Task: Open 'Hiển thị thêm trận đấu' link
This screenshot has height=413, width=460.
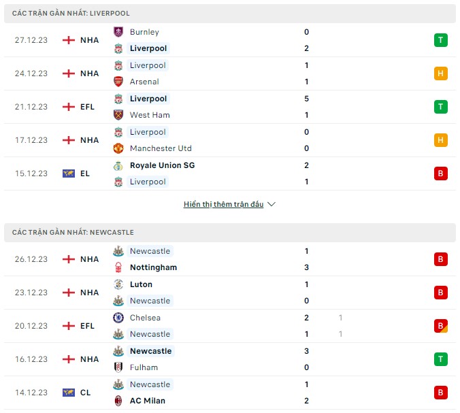Action: [x=224, y=204]
